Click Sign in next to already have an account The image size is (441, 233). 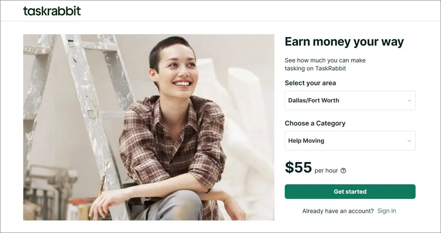[387, 211]
